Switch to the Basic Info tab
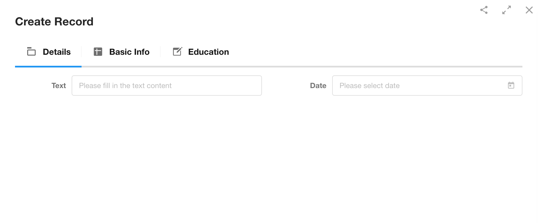The width and height of the screenshot is (538, 223). (x=129, y=52)
